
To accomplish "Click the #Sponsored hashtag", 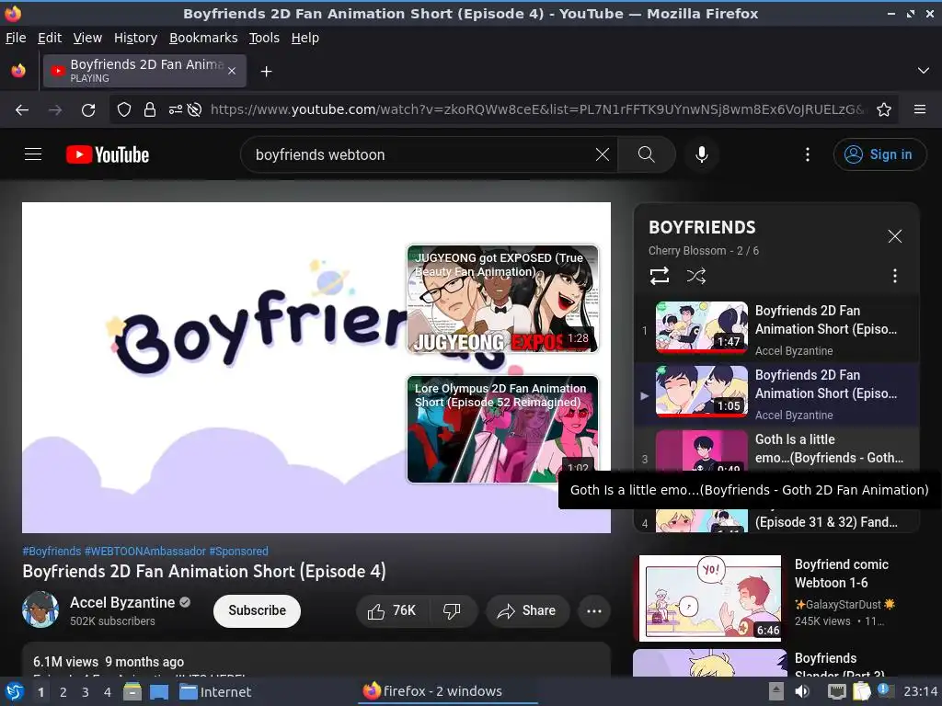I will (238, 552).
